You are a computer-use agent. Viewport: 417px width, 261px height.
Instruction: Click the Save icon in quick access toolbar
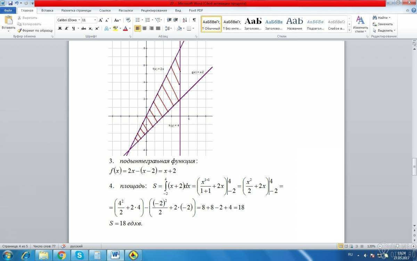click(10, 3)
